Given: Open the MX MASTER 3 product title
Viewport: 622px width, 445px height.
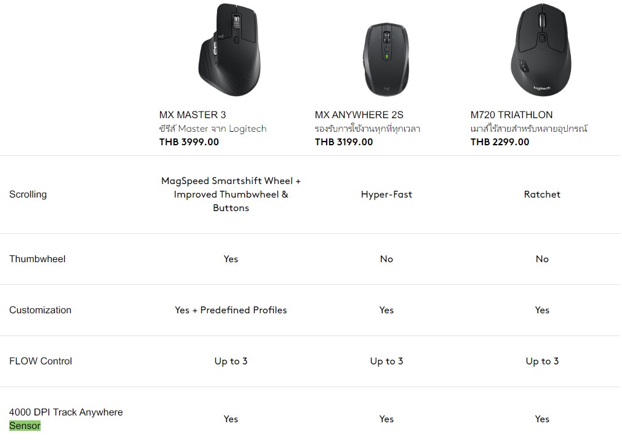Looking at the screenshot, I should (x=193, y=114).
